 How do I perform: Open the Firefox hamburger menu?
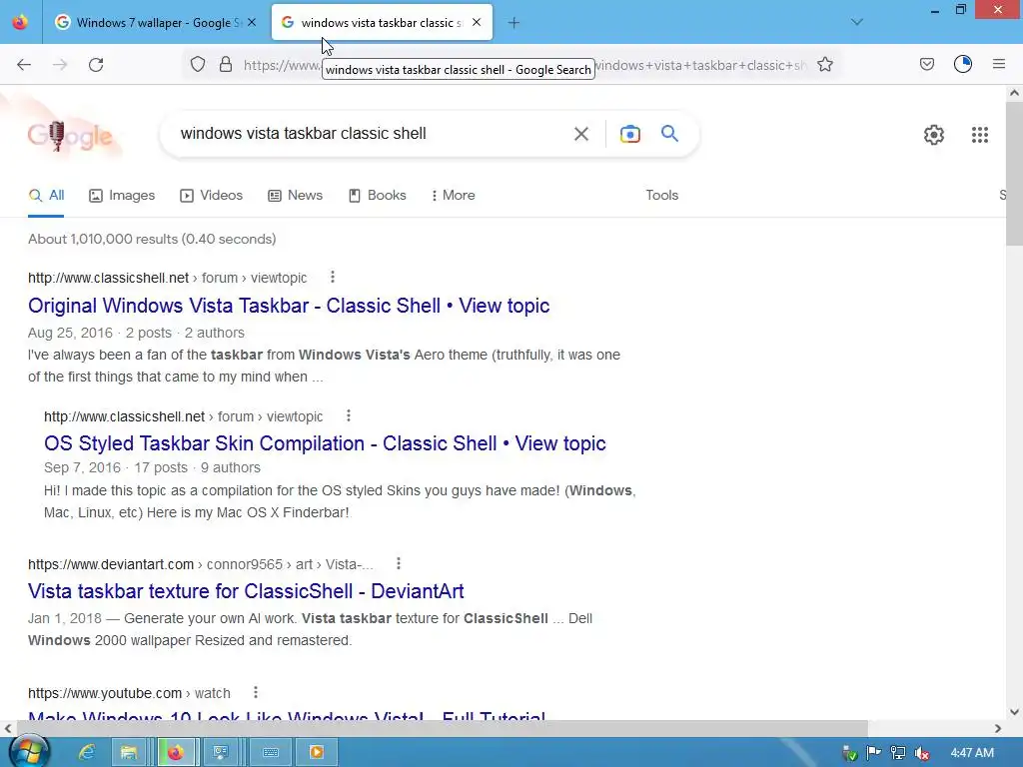point(999,64)
